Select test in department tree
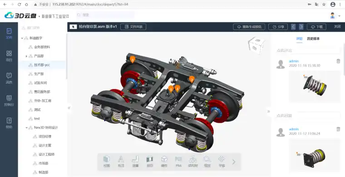Viewport: 345px width, 177px height. point(37,119)
